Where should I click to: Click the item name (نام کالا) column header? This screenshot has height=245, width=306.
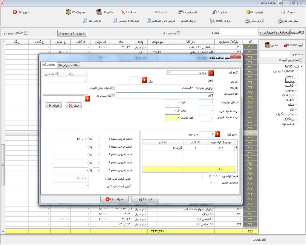click(191, 42)
